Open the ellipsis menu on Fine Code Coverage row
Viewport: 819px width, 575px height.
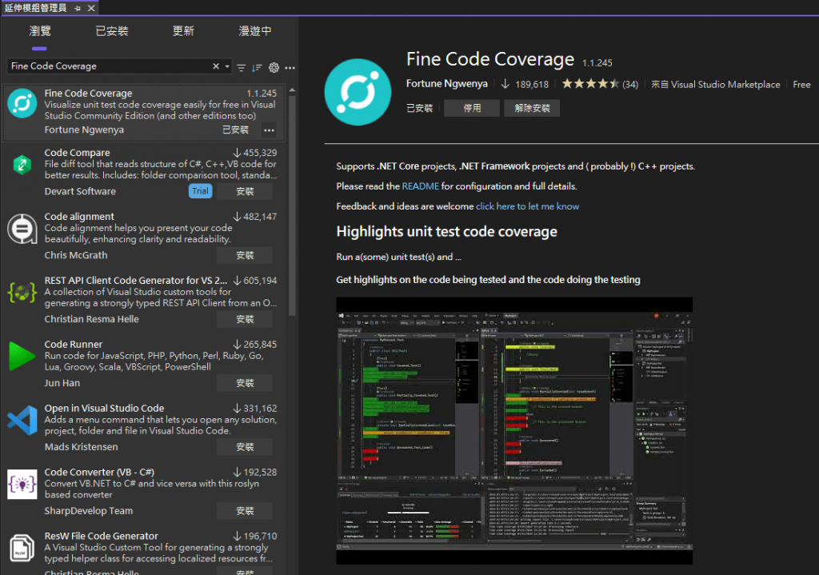[x=269, y=130]
